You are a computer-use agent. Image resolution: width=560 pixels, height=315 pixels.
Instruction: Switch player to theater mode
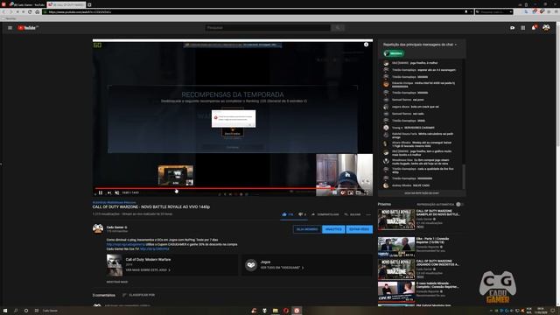[x=358, y=192]
